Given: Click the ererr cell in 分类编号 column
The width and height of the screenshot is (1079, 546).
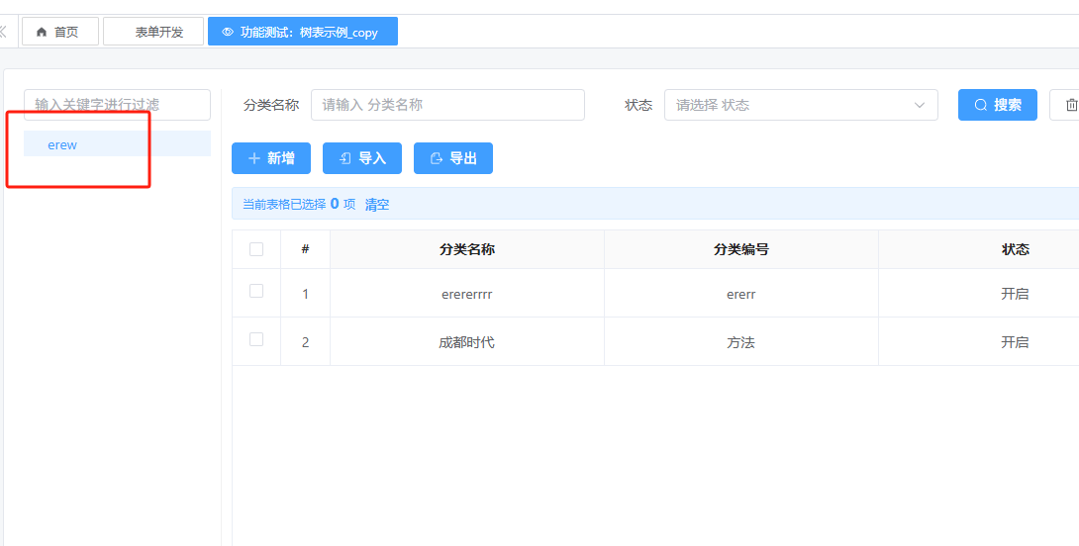Looking at the screenshot, I should pyautogui.click(x=740, y=294).
